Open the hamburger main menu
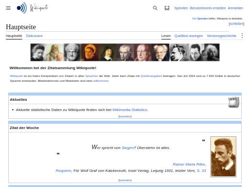The width and height of the screenshot is (250, 187). click(x=8, y=8)
